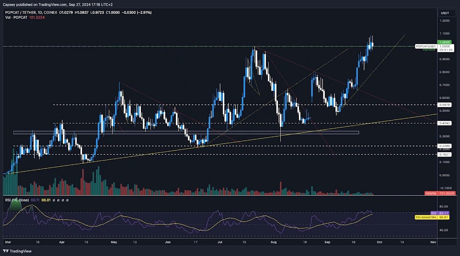Click the Sep date on the time axis
460x256 pixels.
pos(327,243)
